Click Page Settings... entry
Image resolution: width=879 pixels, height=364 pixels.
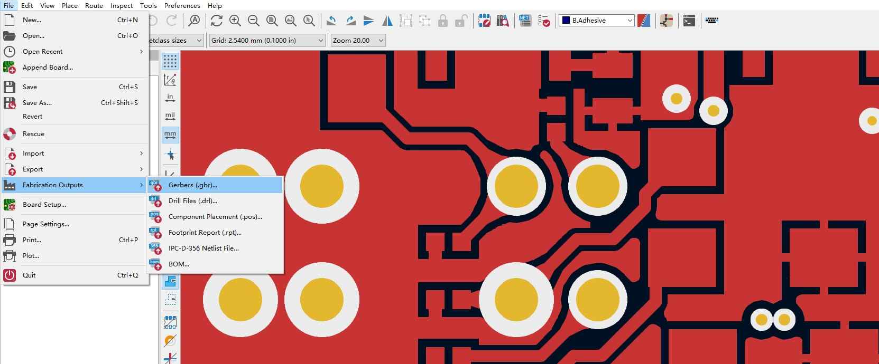pyautogui.click(x=75, y=224)
